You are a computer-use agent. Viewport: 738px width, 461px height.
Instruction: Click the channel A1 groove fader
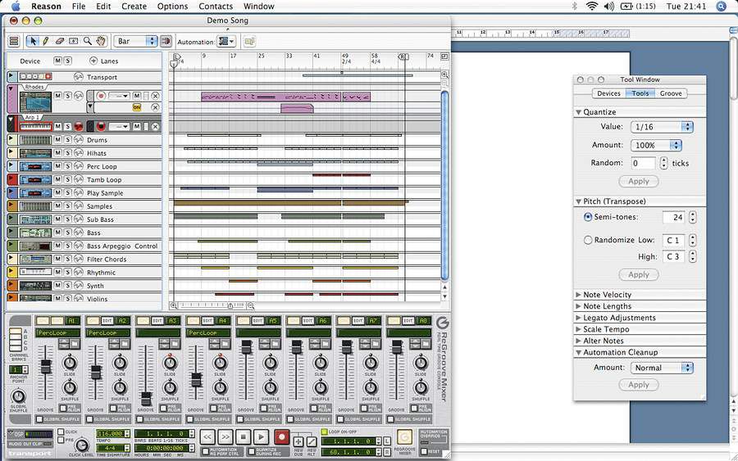46,367
